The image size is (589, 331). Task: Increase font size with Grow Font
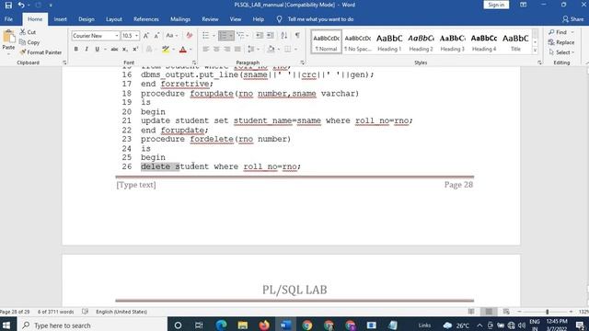pos(146,36)
